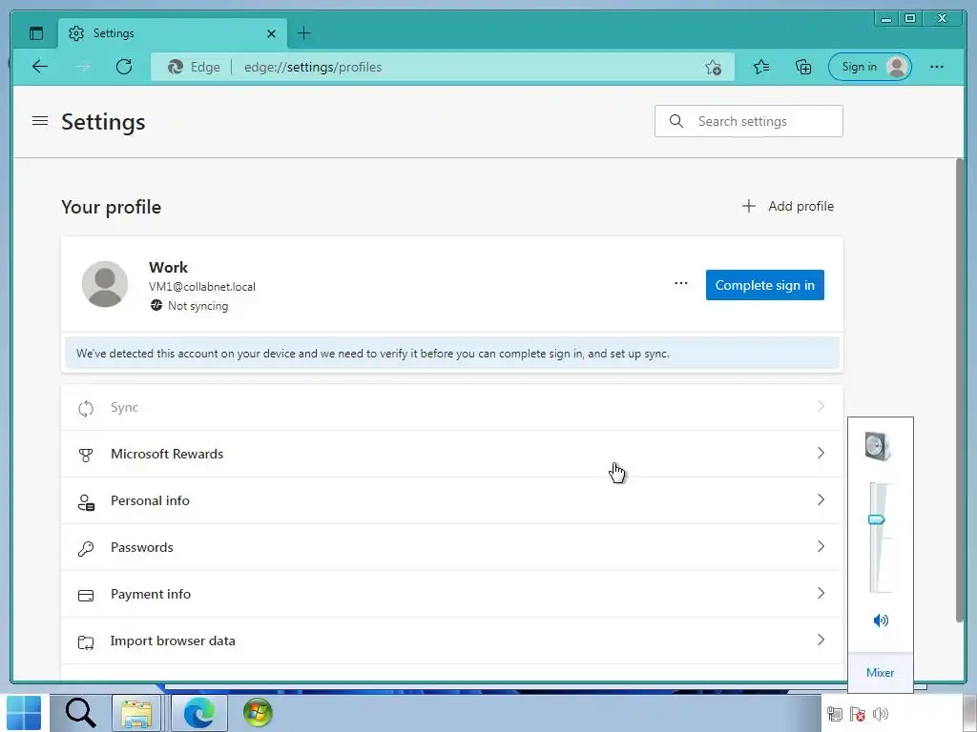Viewport: 977px width, 732px height.
Task: Click the Work profile avatar picture
Action: tap(105, 284)
